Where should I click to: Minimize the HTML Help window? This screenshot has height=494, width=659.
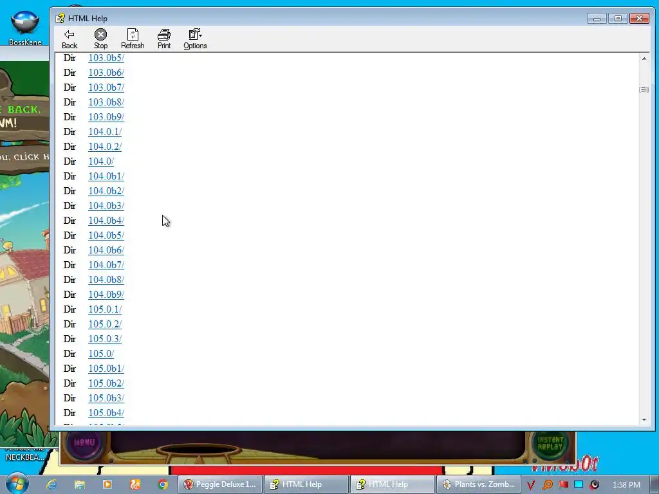597,19
